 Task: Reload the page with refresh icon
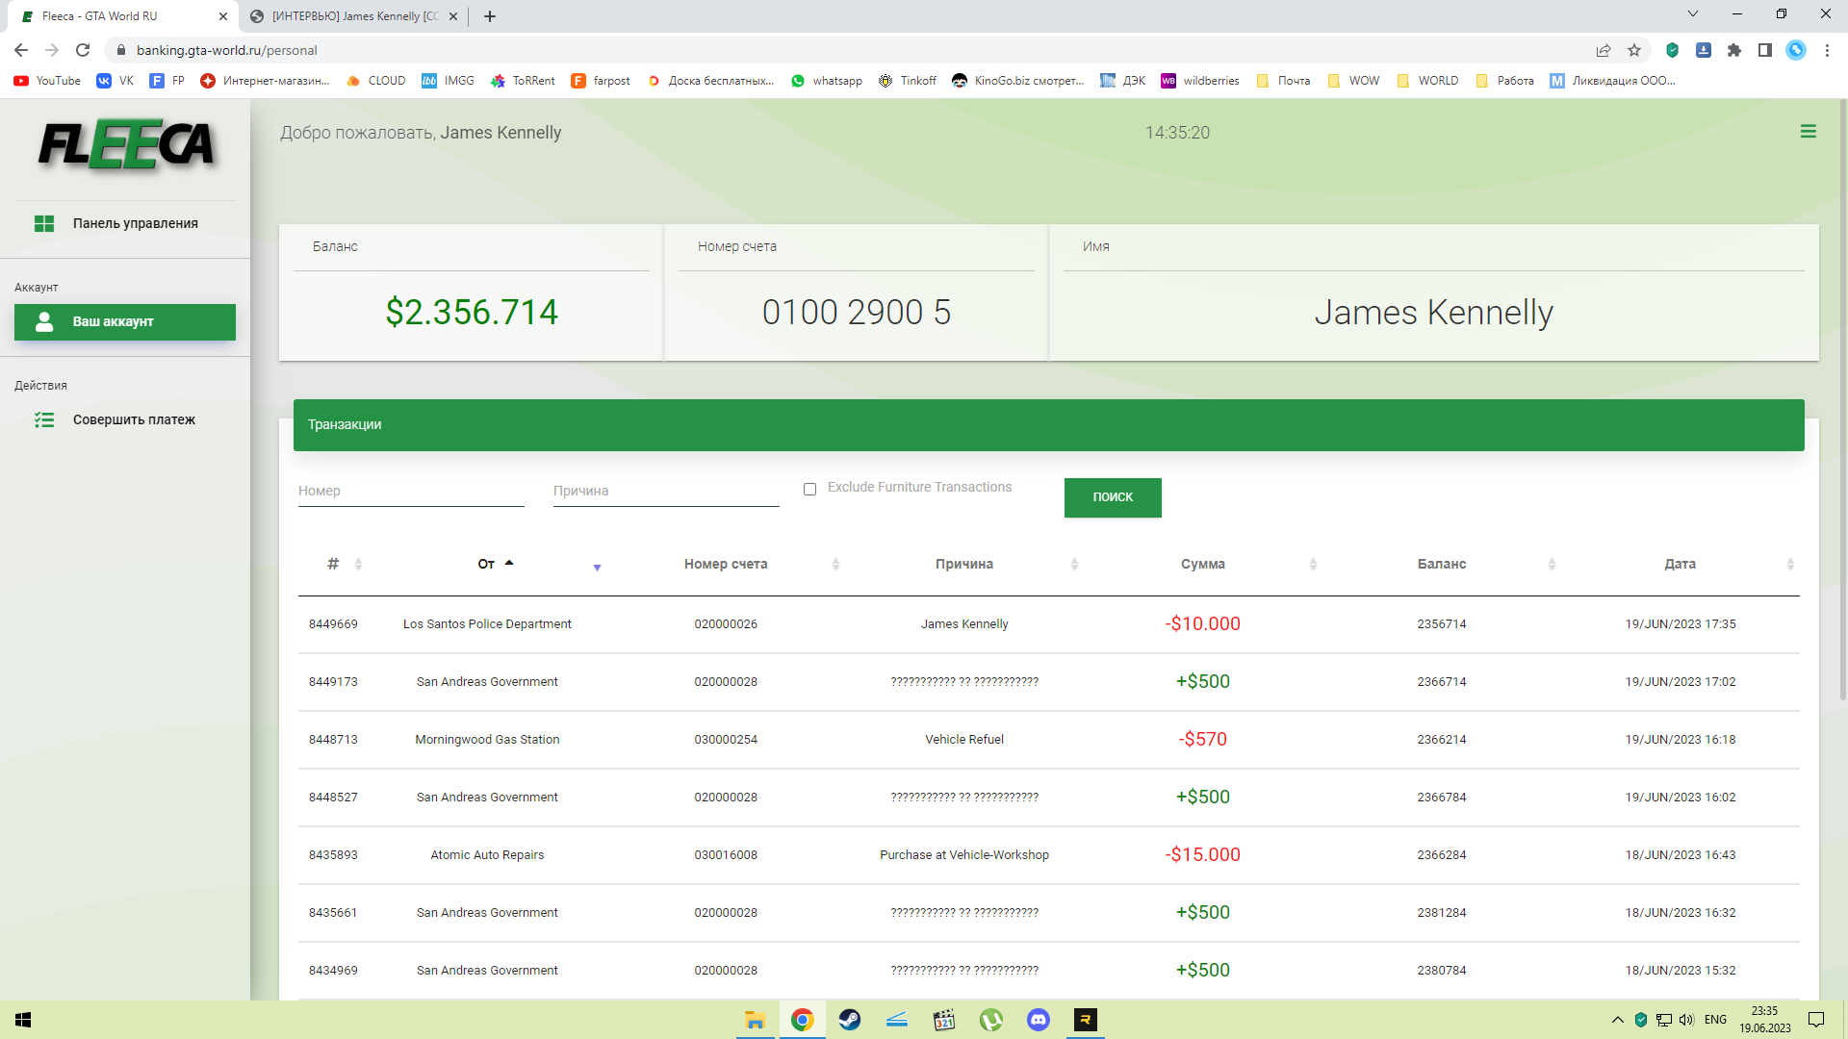(83, 50)
